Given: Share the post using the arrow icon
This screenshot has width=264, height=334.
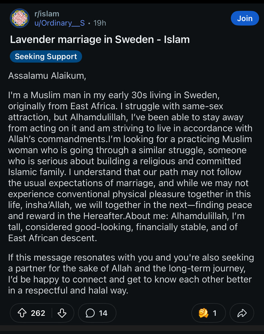Looking at the screenshot, I should click(242, 313).
